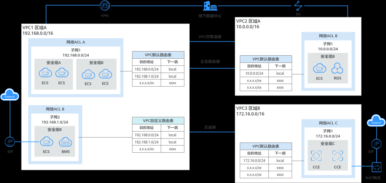Select the 10.0.0.0/24 cell in VPC2 route table
The width and height of the screenshot is (386, 183).
coord(254,73)
